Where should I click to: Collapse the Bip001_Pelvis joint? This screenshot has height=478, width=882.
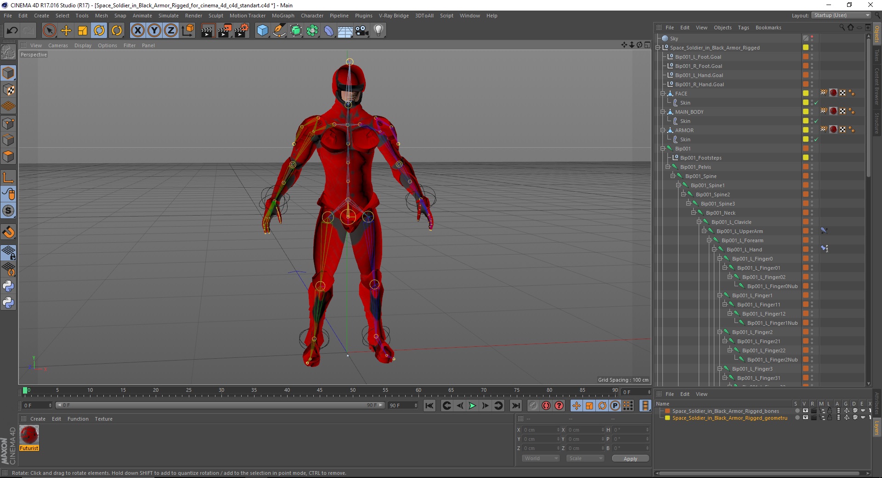click(x=668, y=167)
